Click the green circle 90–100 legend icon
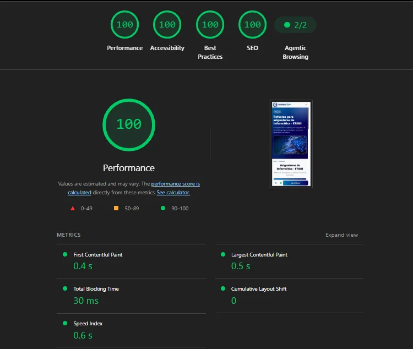This screenshot has height=349, width=413. (163, 208)
